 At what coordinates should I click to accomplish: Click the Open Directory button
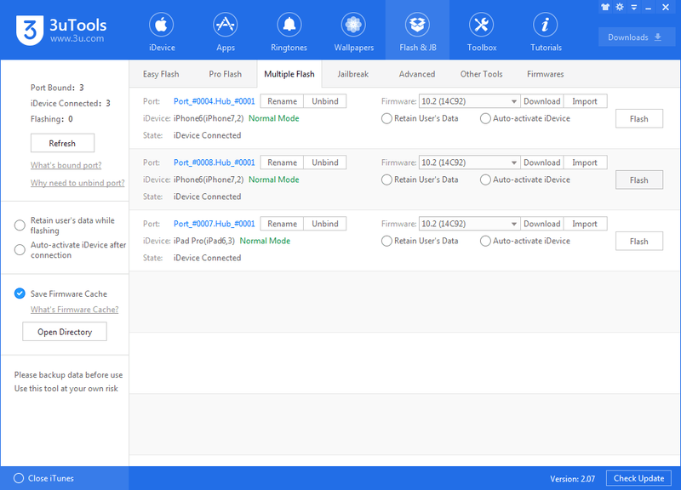click(65, 332)
